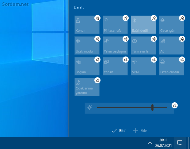Image resolution: width=190 pixels, height=149 pixels.
Task: Unpin the Tüm ayarlar quick action
Action: pyautogui.click(x=154, y=39)
